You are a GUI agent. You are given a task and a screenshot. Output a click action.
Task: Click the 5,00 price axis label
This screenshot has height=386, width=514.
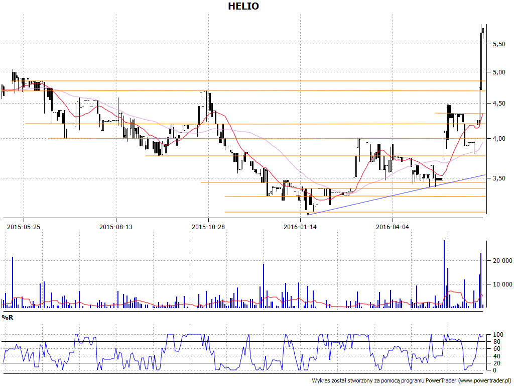pos(499,72)
